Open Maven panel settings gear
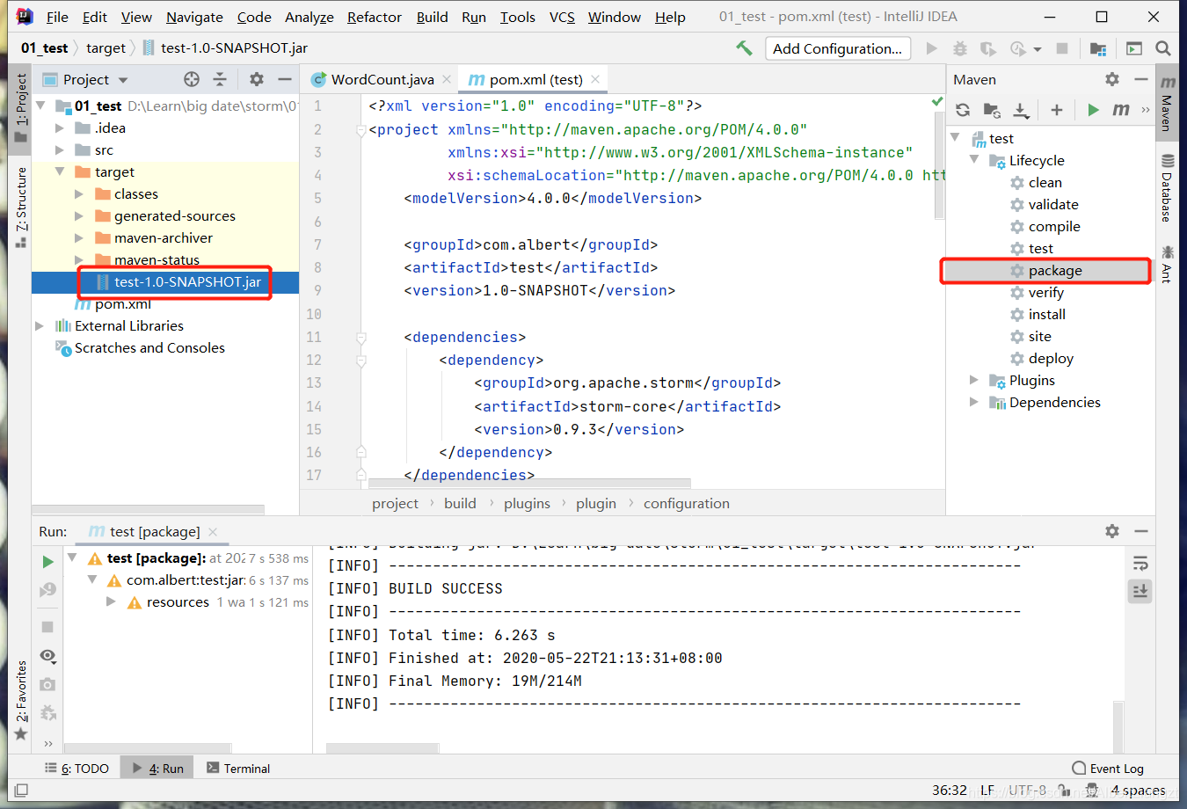The height and width of the screenshot is (809, 1187). (x=1112, y=79)
